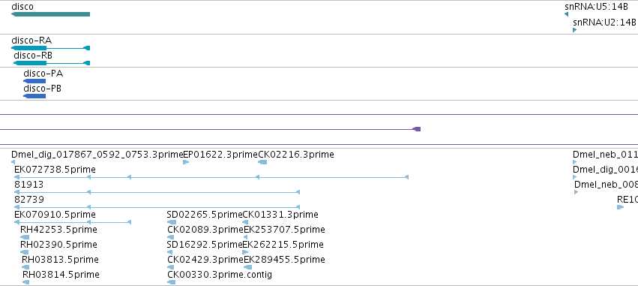Select the disco-RA transcript glyph
Screen dimensions: 638x286
[x=50, y=48]
